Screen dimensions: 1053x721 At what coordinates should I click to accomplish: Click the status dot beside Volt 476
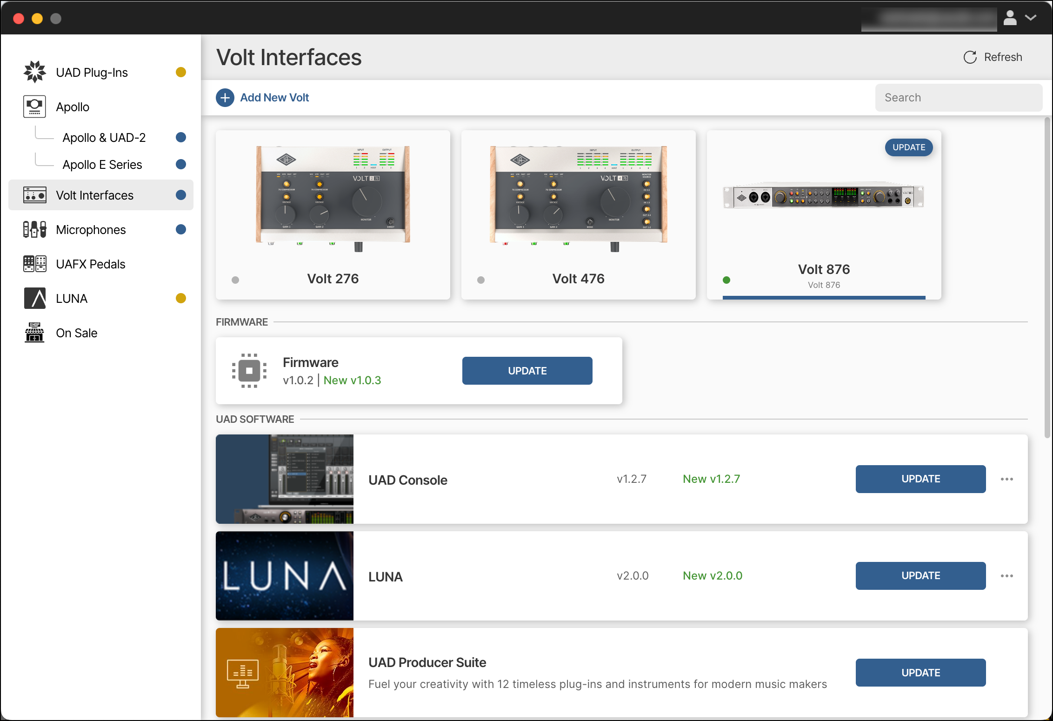click(x=480, y=280)
